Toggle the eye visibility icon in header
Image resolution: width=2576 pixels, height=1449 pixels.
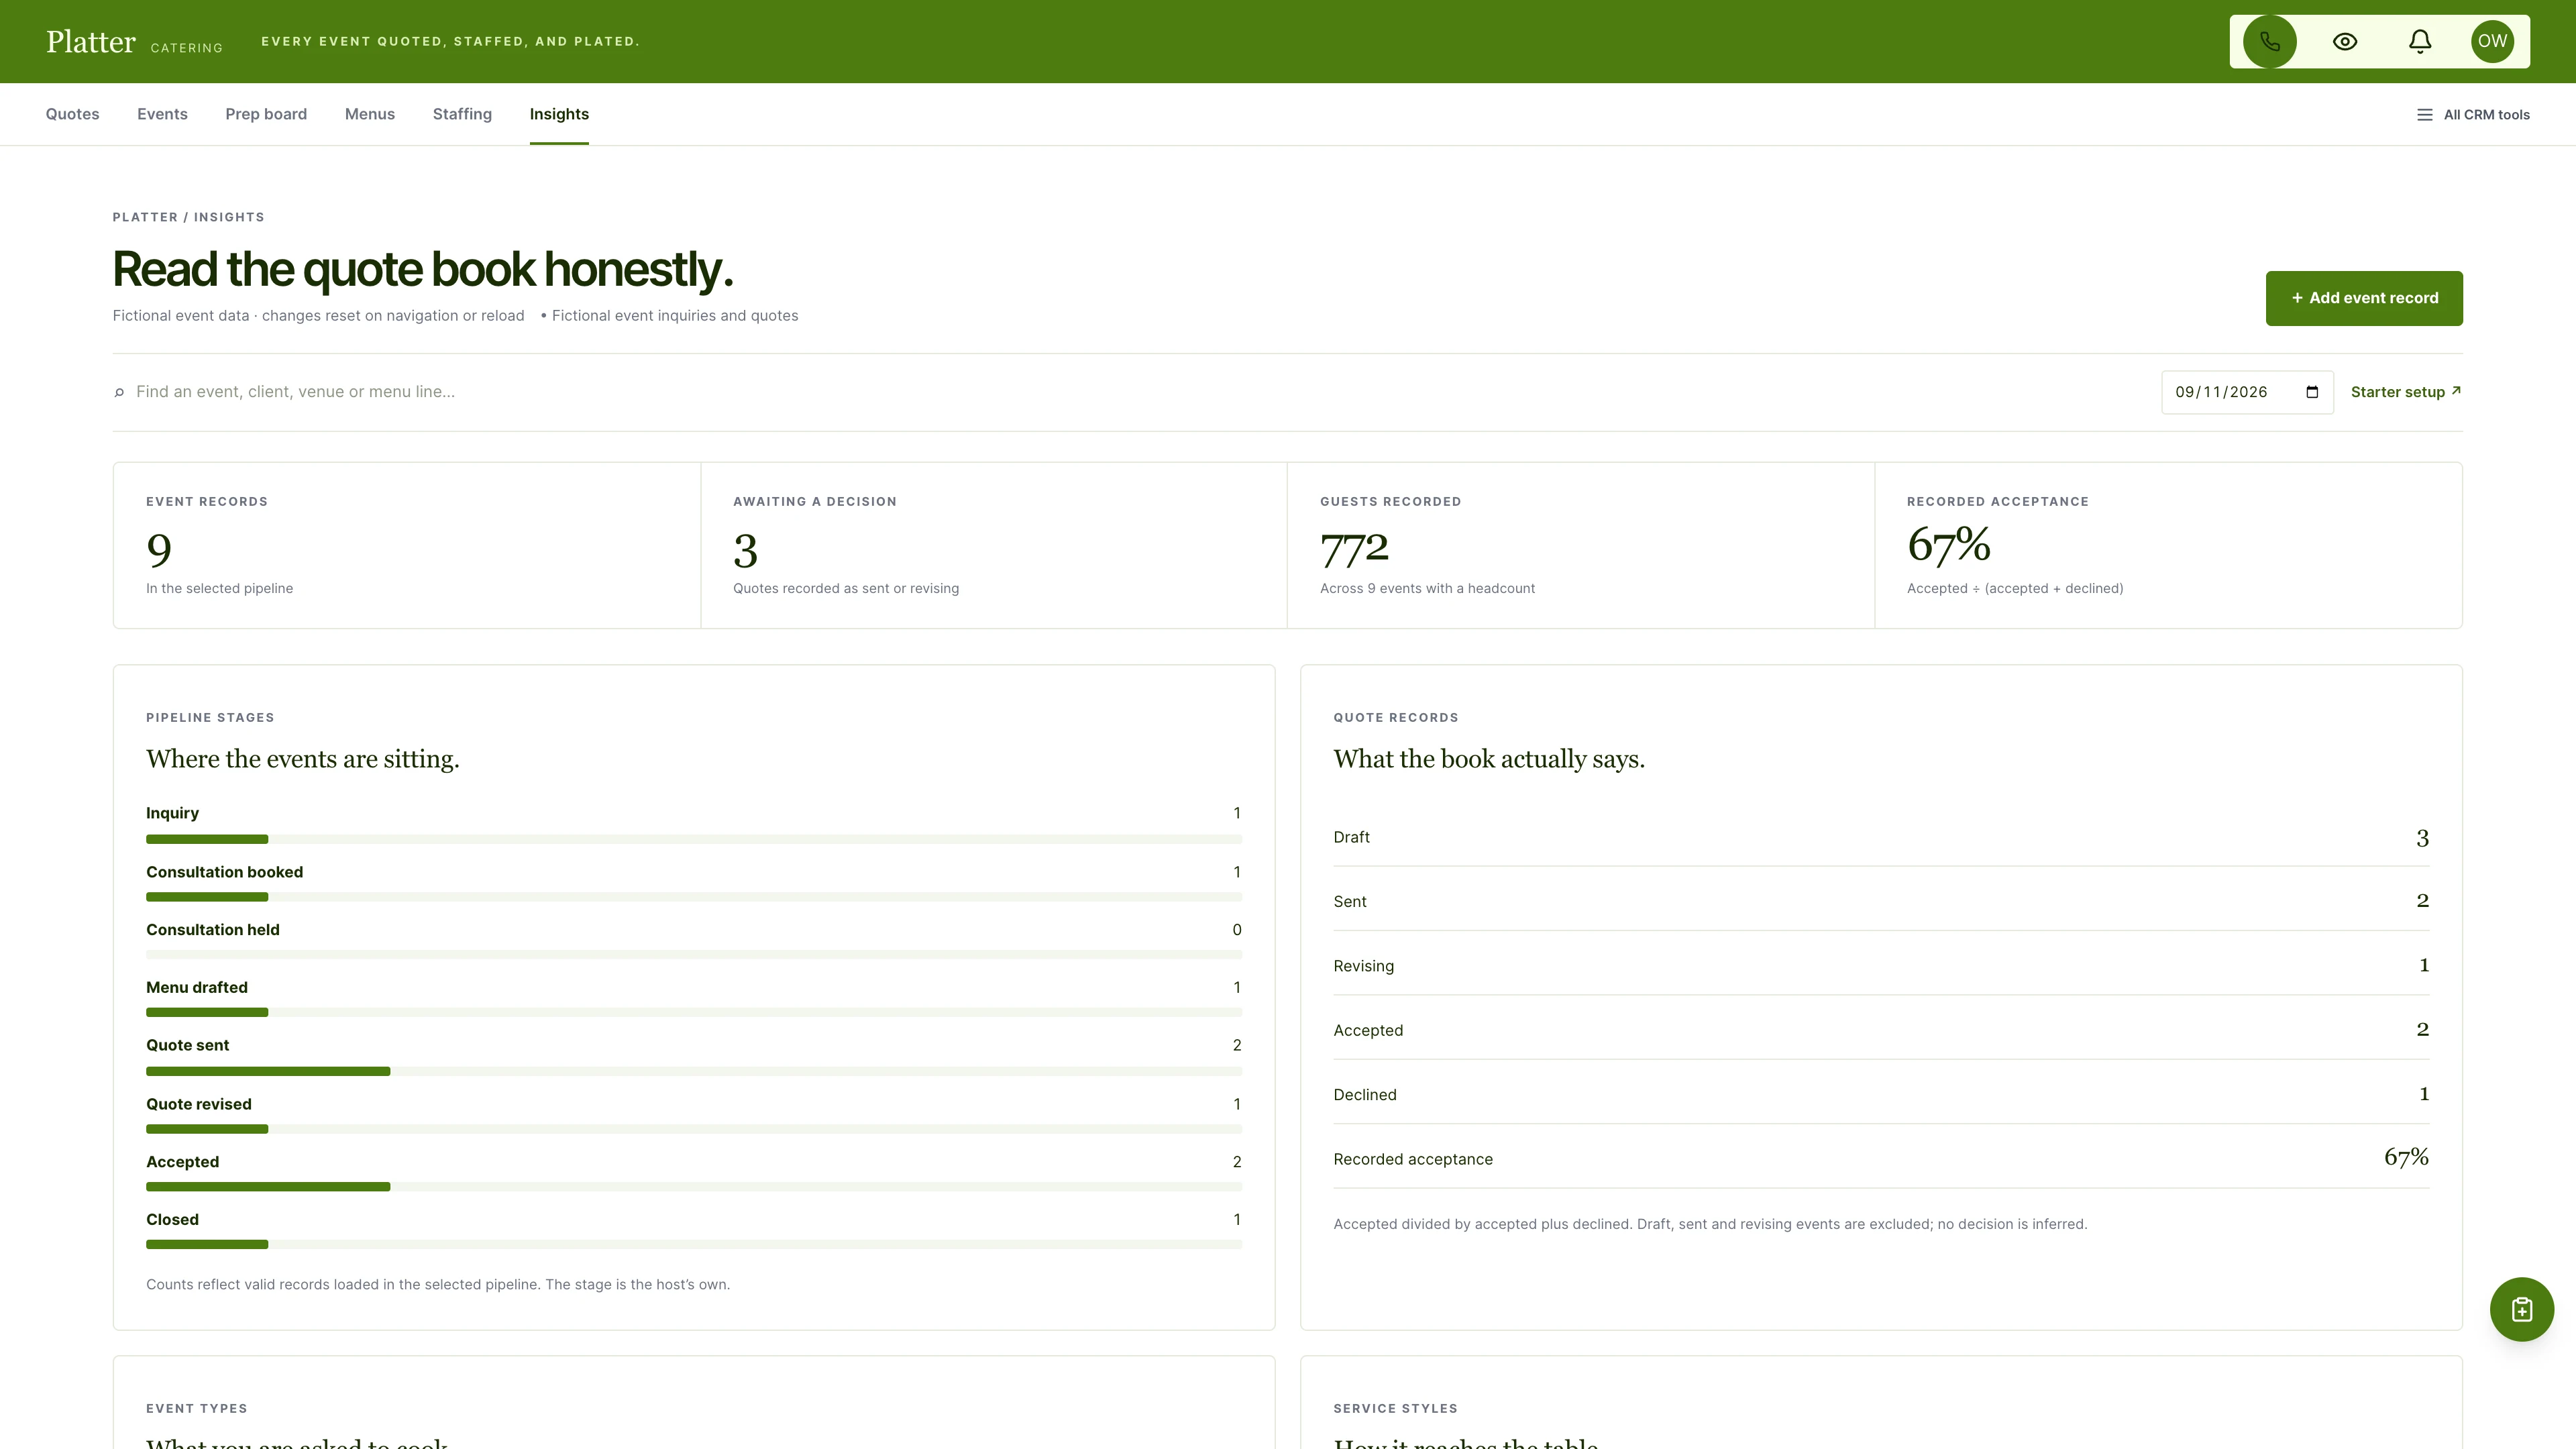[2345, 41]
